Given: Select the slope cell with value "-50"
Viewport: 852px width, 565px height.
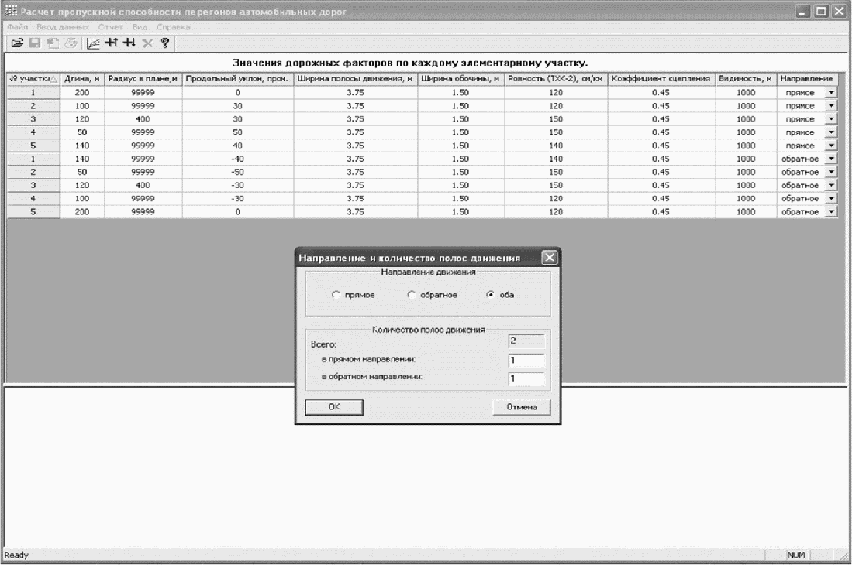Looking at the screenshot, I should [237, 173].
